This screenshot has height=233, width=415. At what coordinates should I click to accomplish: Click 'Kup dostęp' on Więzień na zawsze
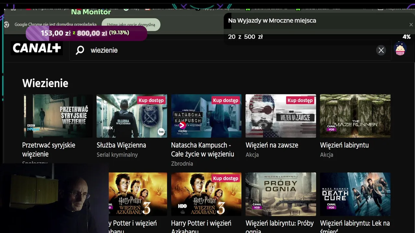(x=300, y=100)
